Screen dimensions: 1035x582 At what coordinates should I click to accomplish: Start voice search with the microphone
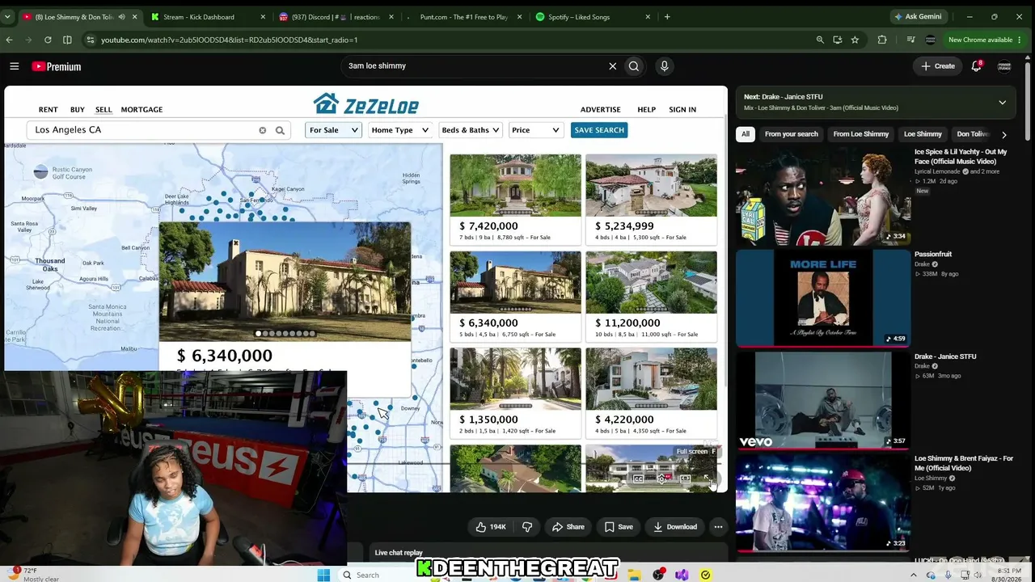tap(665, 66)
